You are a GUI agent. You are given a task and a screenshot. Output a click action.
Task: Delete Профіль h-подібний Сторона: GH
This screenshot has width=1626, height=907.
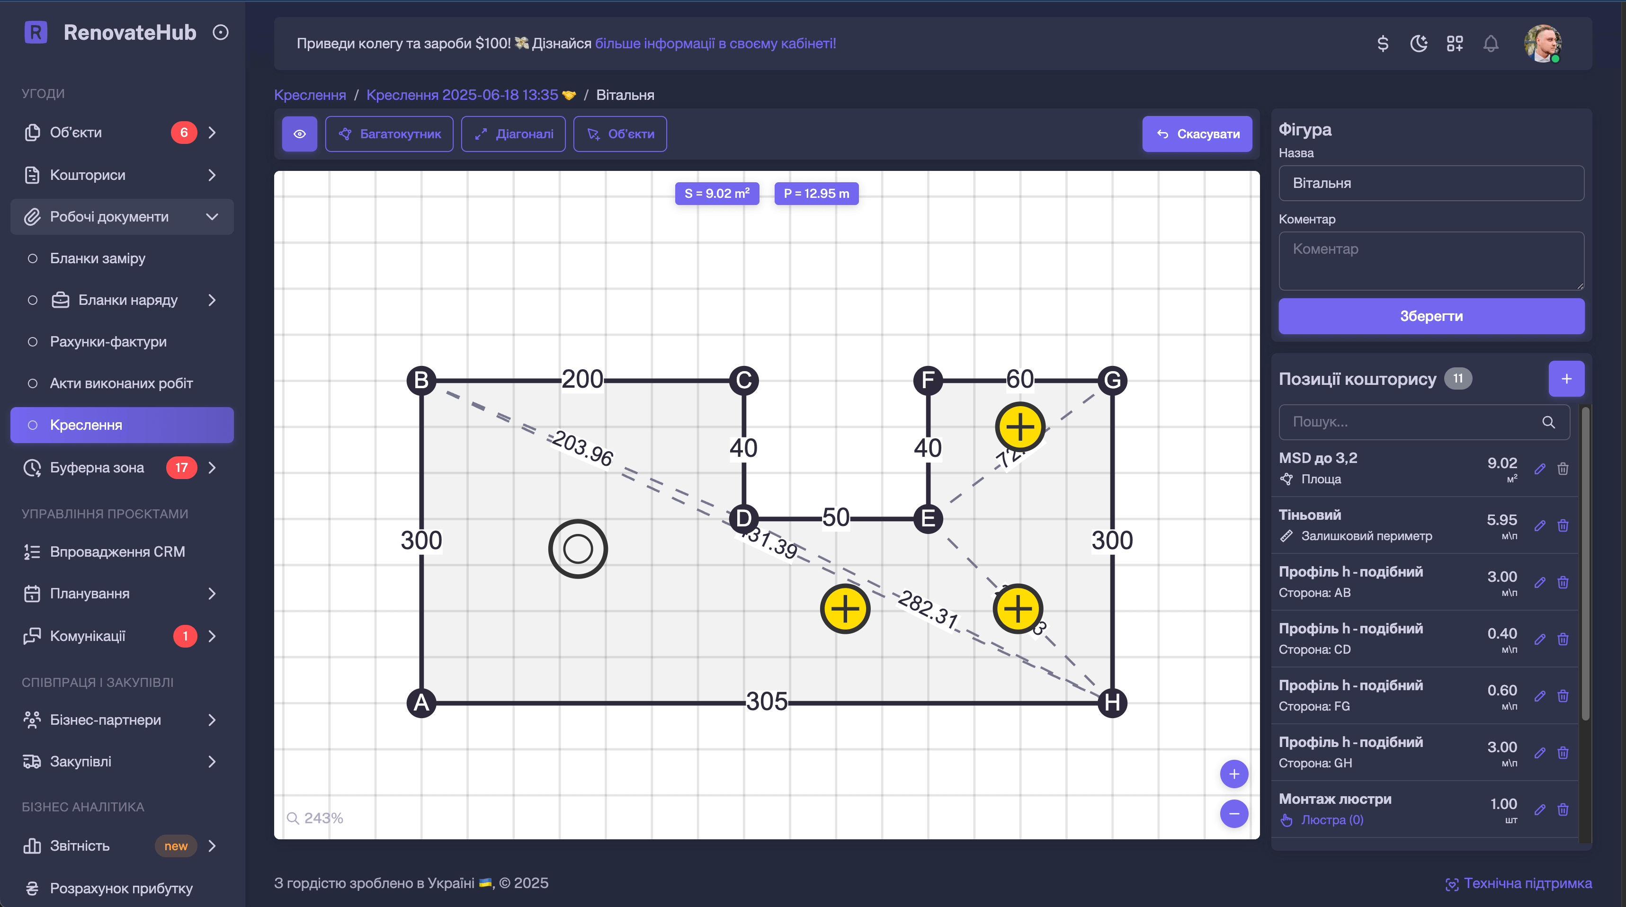1563,752
